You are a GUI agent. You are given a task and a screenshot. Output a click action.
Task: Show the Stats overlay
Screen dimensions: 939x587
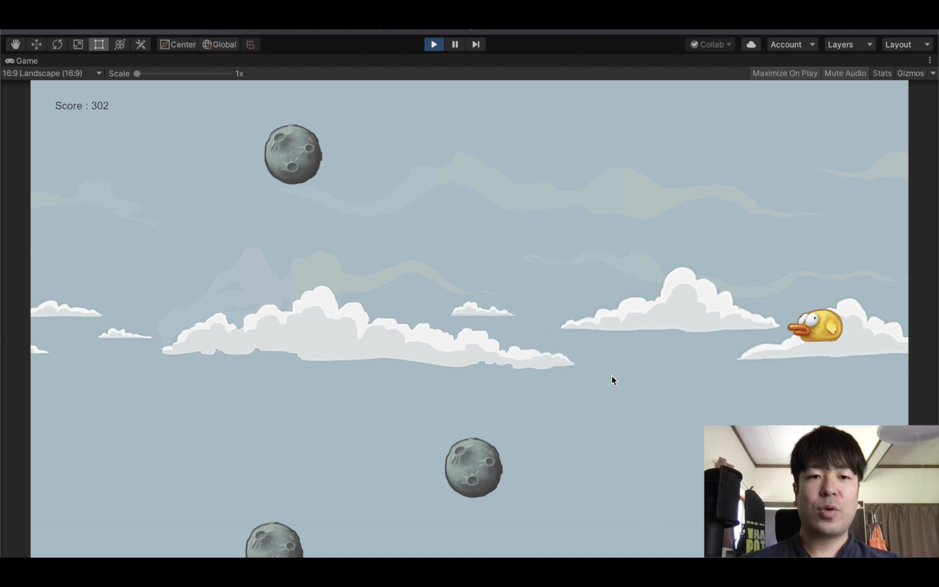click(882, 73)
